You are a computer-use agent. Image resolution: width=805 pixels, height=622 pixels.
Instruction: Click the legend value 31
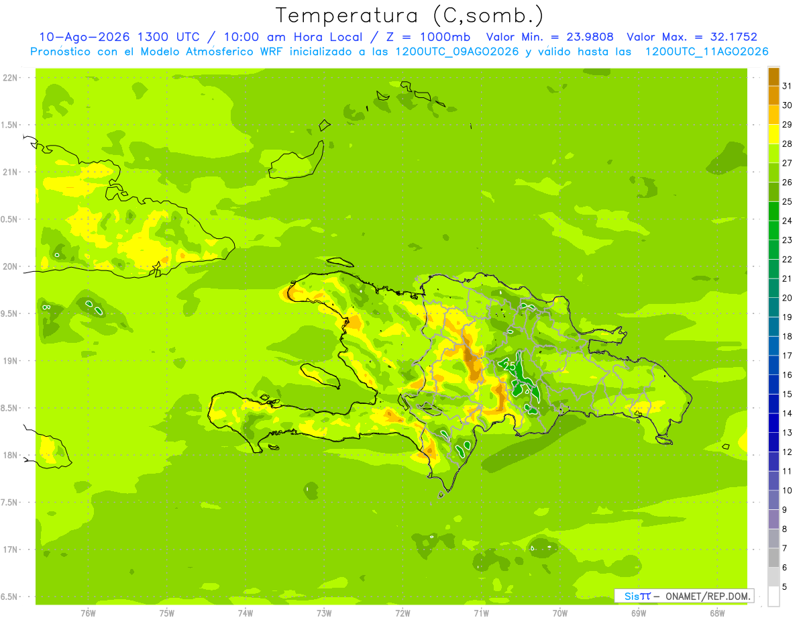(788, 85)
